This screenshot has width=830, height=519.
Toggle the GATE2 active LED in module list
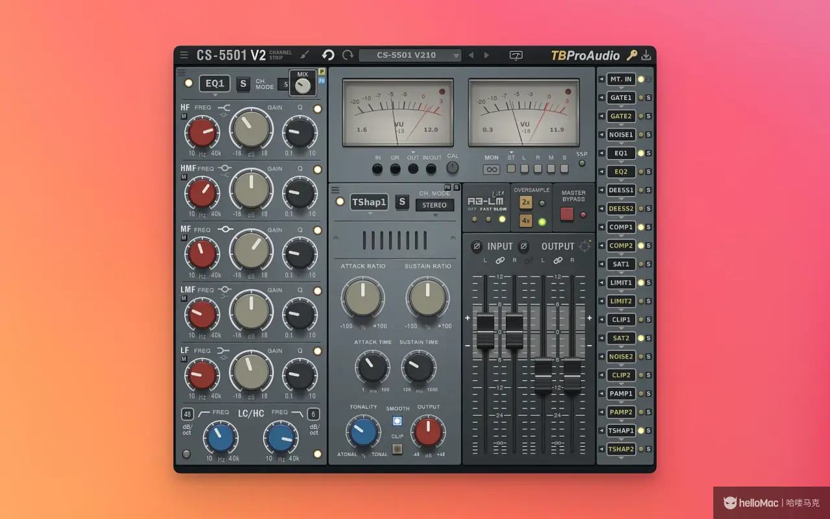[x=641, y=117]
